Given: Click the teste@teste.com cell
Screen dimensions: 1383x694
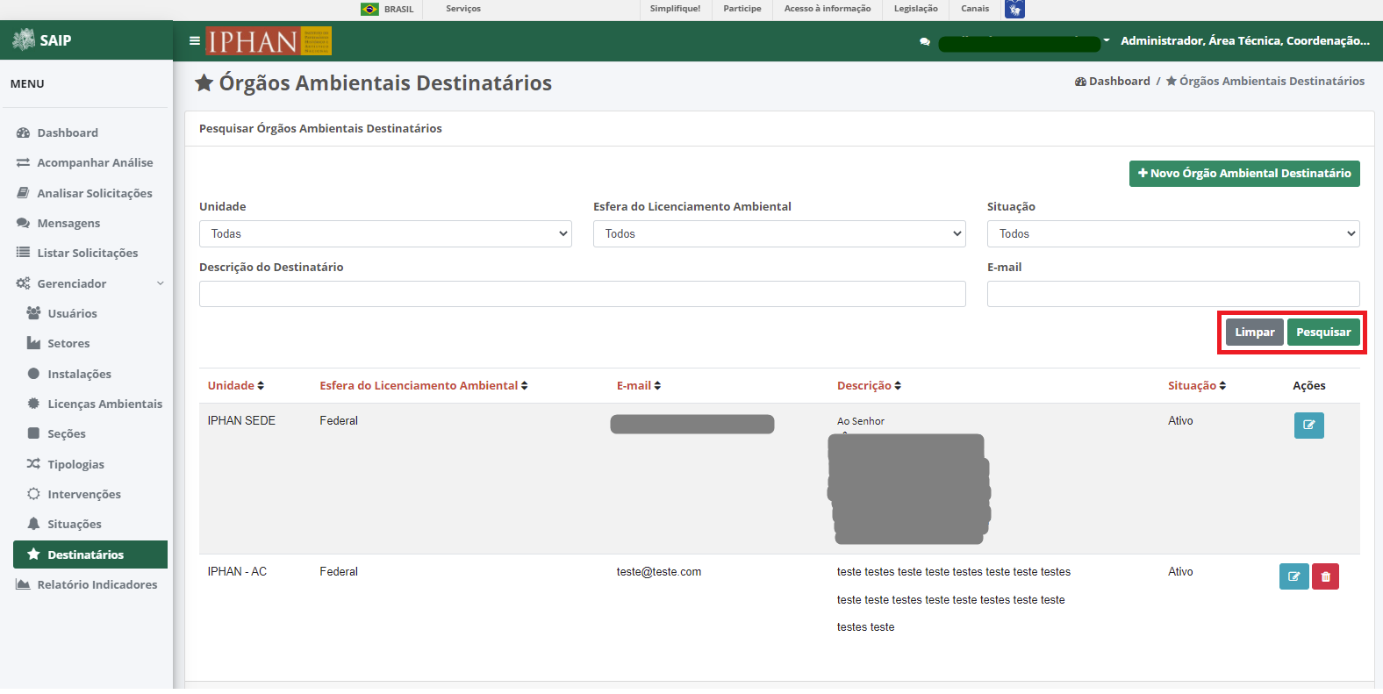Looking at the screenshot, I should (659, 572).
